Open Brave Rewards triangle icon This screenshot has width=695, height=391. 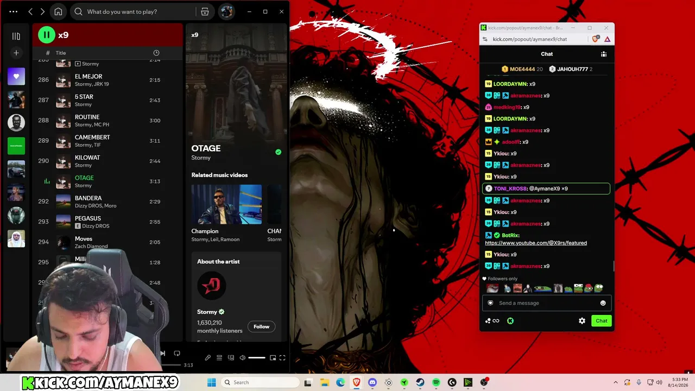tap(607, 39)
